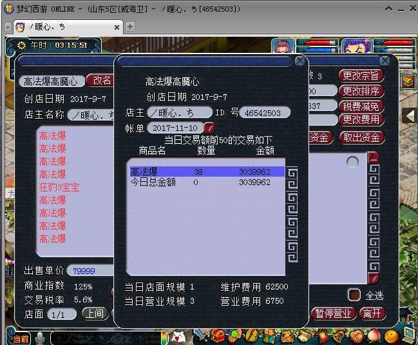Click the shop name field 高法爆高魔心
Screen dimensions: 418x345
click(x=52, y=81)
